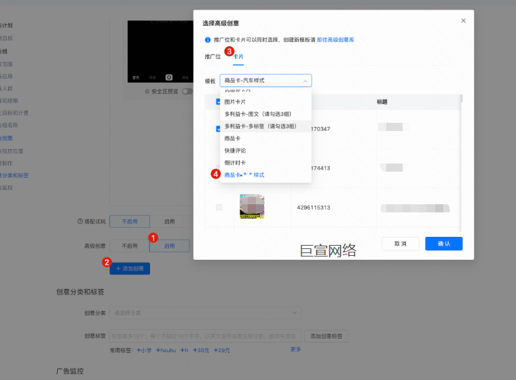Click the camera icon in the phone preview
This screenshot has width=516, height=380.
pos(169,77)
